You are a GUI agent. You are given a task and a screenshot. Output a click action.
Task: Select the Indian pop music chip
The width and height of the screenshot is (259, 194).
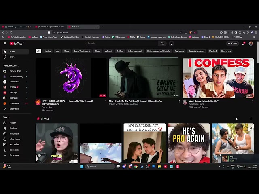click(x=135, y=51)
